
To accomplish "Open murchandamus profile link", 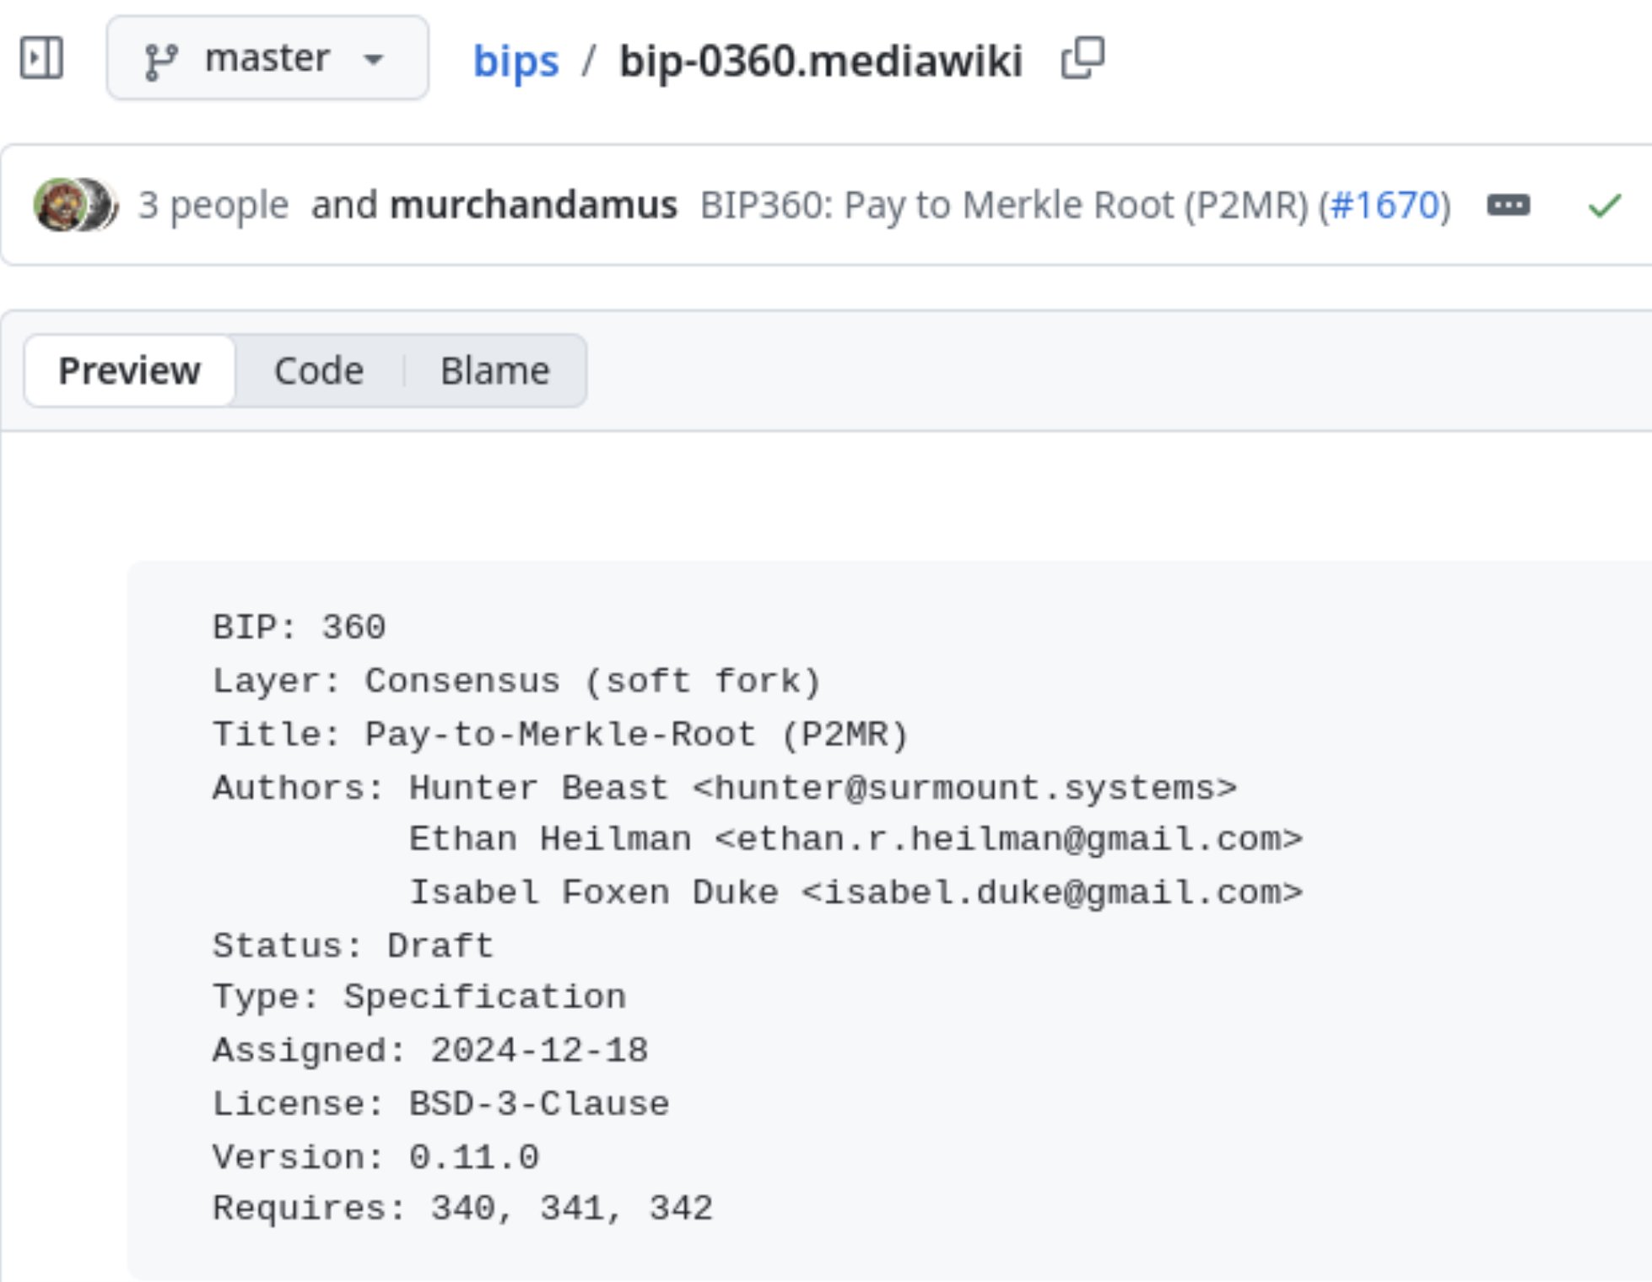I will coord(533,205).
